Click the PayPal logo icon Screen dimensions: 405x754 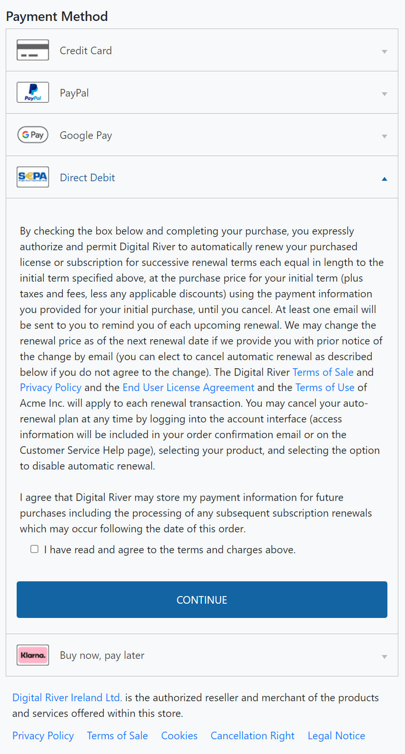click(x=33, y=92)
